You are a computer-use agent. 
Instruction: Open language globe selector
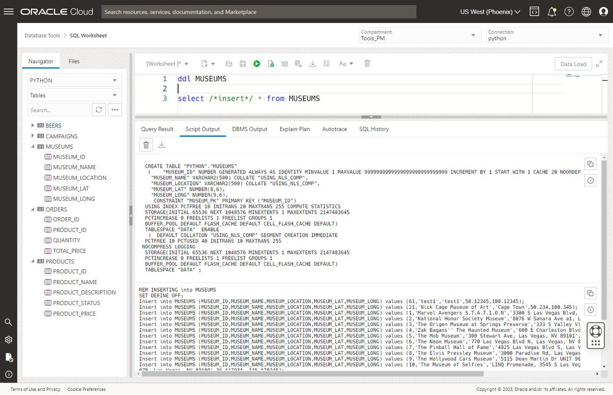(x=586, y=11)
